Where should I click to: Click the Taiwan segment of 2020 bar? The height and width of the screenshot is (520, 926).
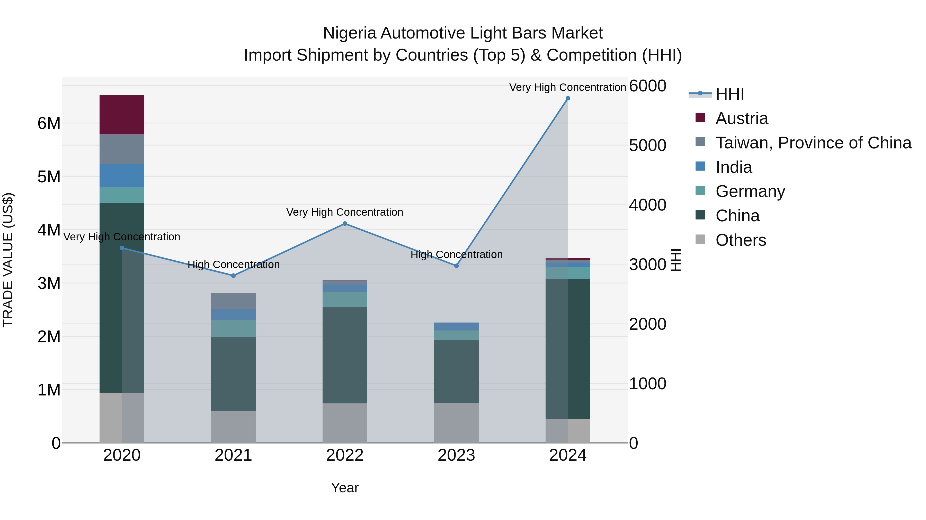coord(122,149)
